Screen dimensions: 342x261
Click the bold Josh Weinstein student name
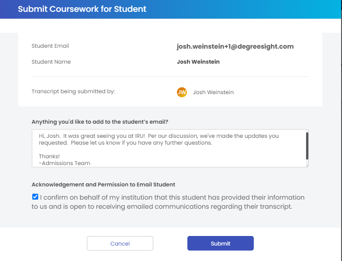[x=198, y=62]
